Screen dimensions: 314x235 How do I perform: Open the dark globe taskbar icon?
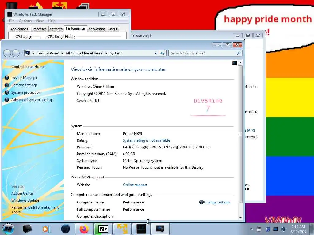(66, 229)
